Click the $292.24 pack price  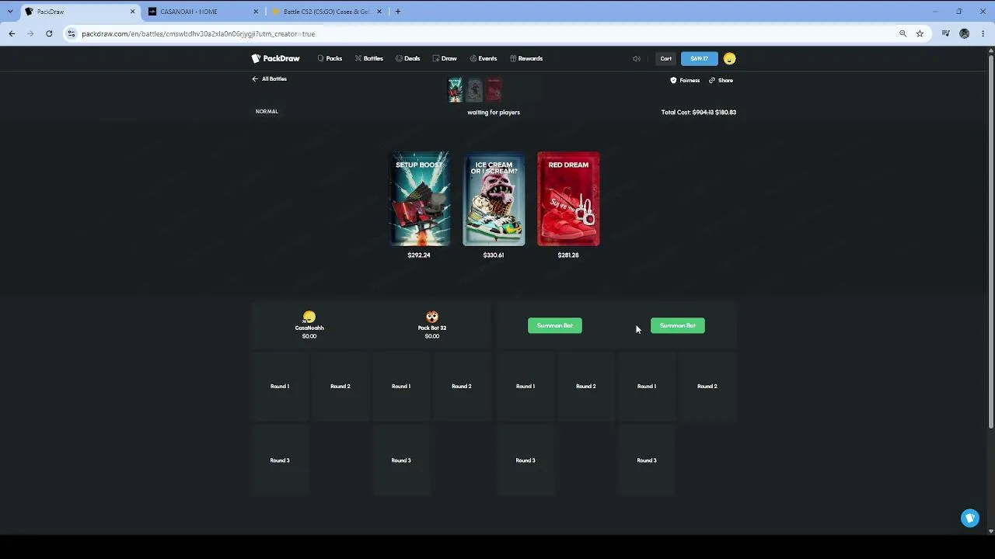(419, 255)
